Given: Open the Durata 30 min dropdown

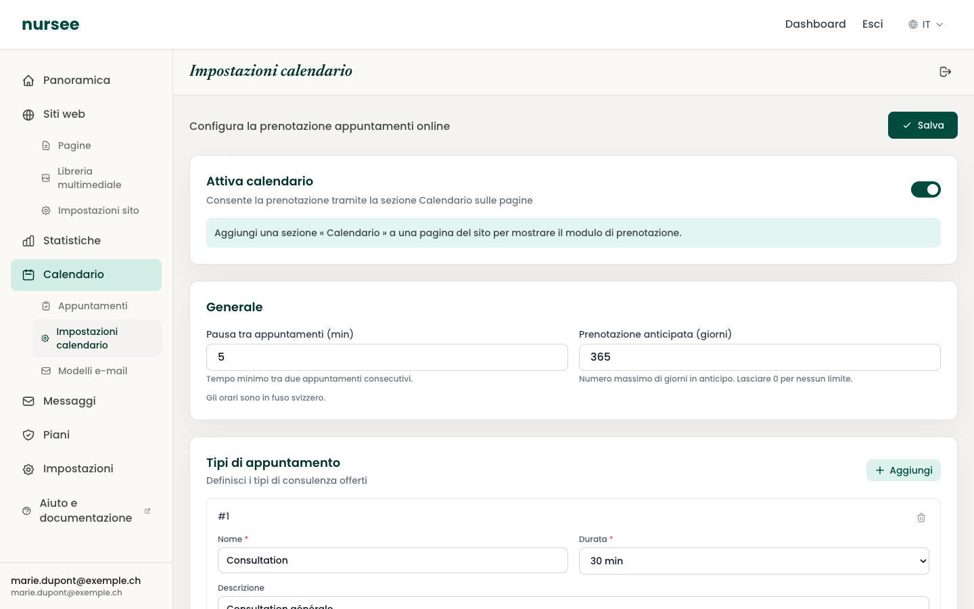Looking at the screenshot, I should click(x=754, y=561).
